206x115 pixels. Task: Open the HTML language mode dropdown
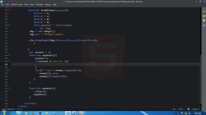pyautogui.click(x=182, y=109)
